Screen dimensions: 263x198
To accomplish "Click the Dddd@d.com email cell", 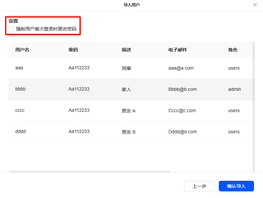I will [183, 132].
